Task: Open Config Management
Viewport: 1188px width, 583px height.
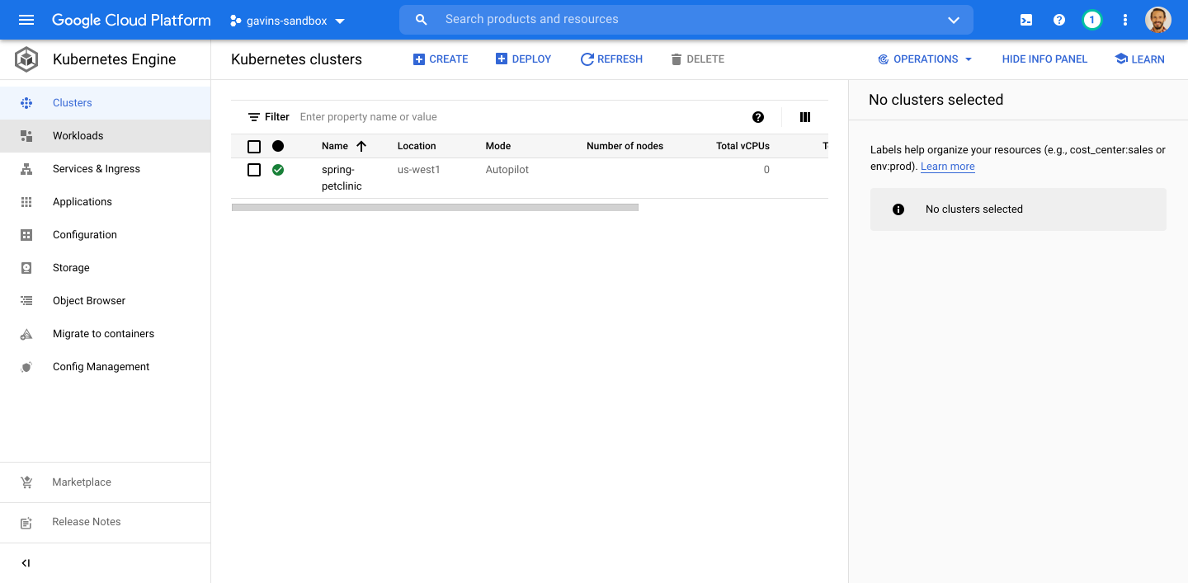Action: [100, 366]
